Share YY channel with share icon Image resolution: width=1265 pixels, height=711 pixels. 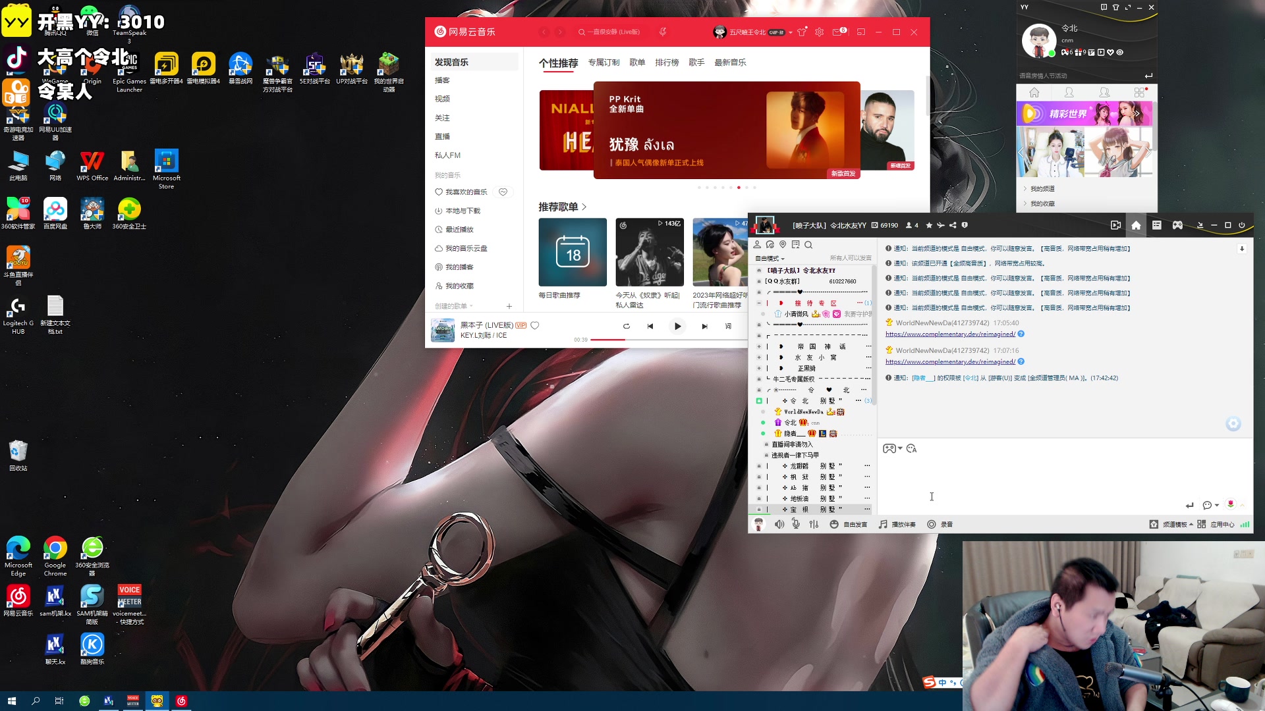point(953,225)
